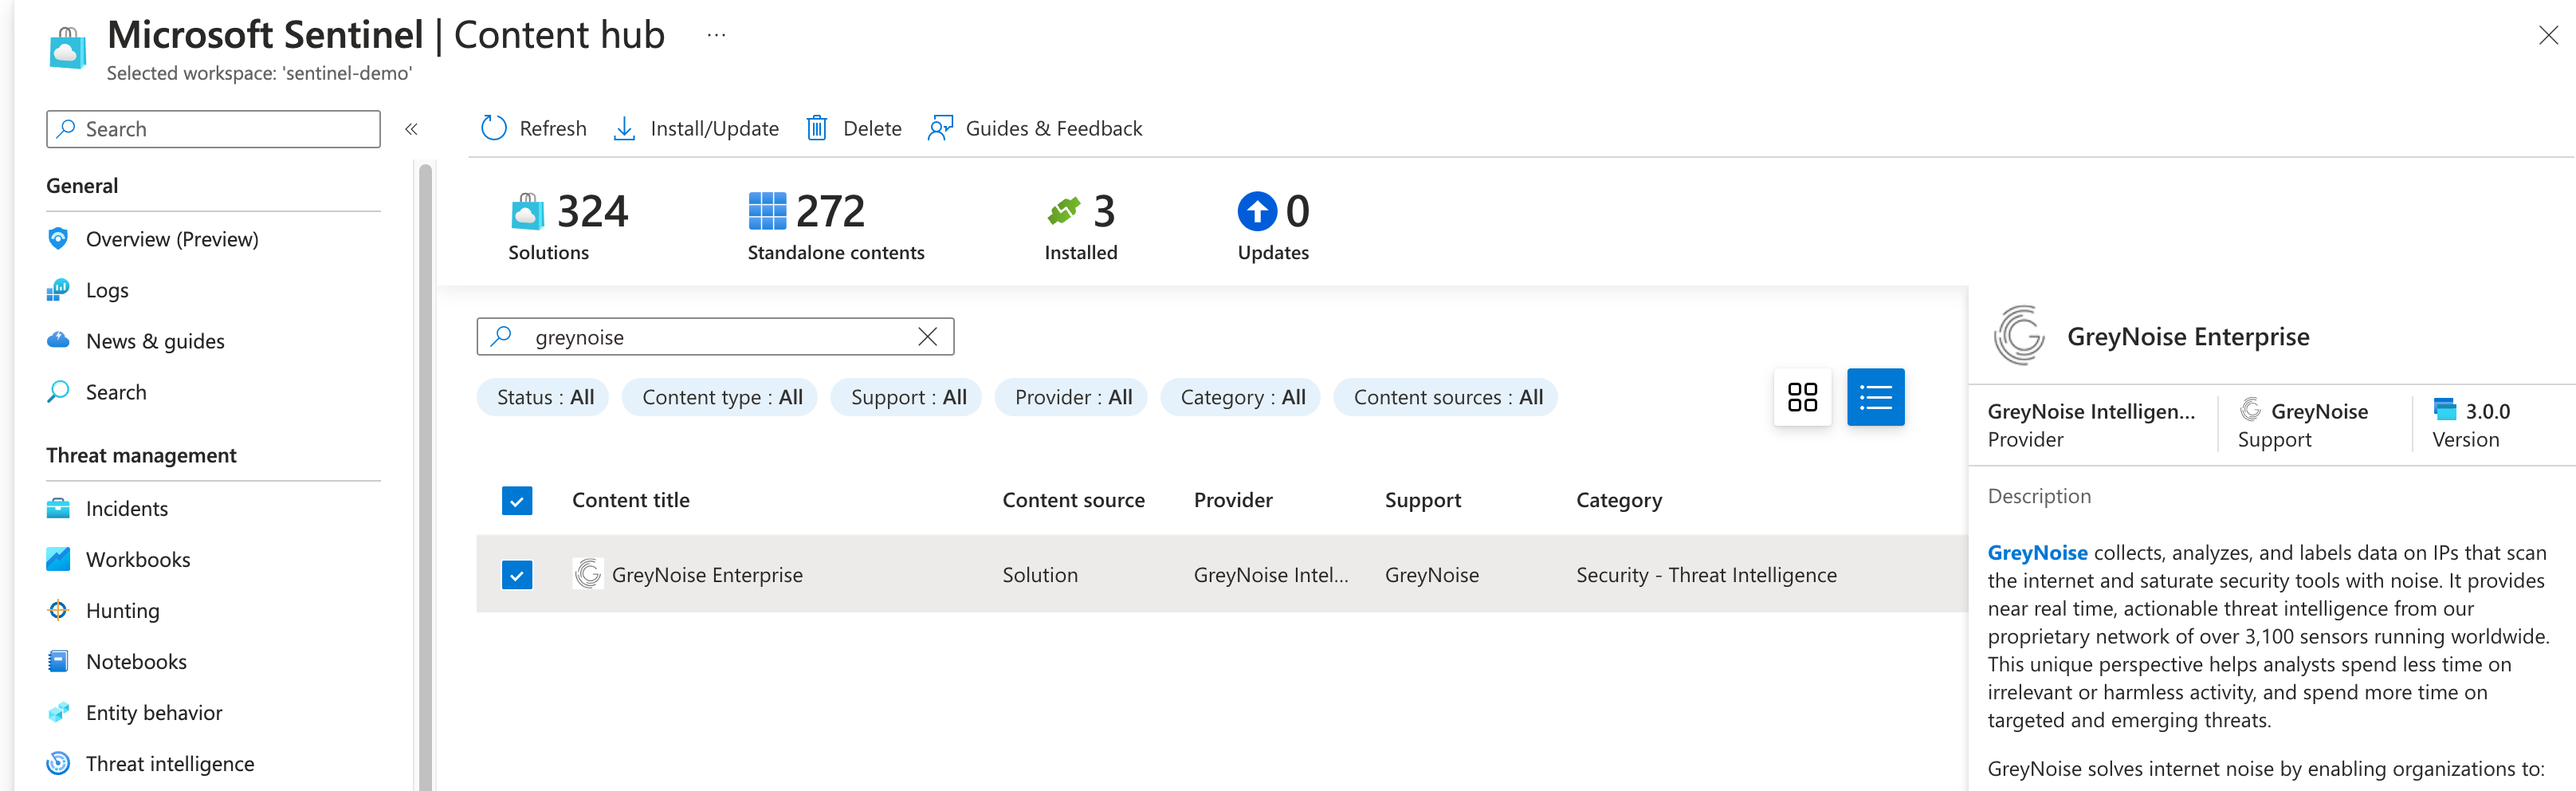The width and height of the screenshot is (2576, 791).
Task: Click GreyNoise logo in details panel
Action: pyautogui.click(x=2019, y=335)
